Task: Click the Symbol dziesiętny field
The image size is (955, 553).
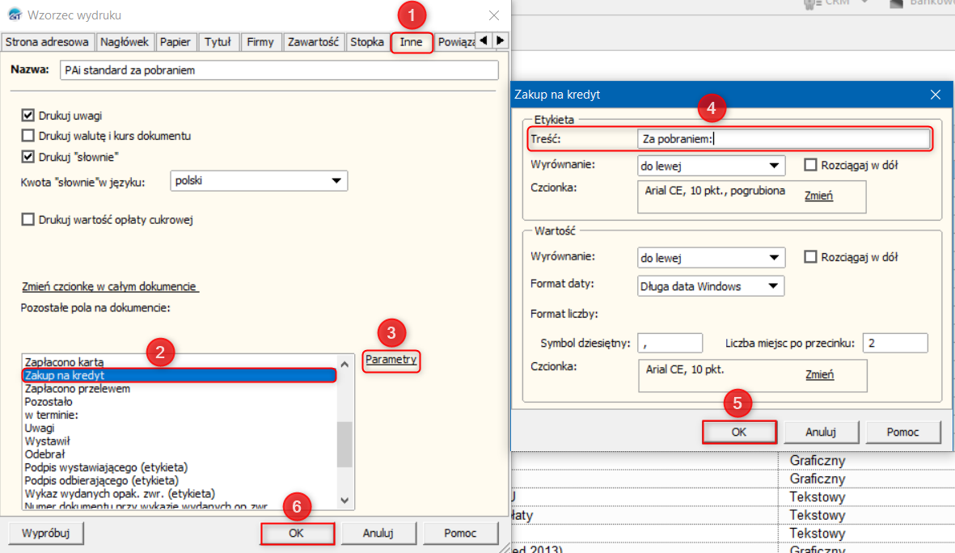Action: click(x=670, y=344)
